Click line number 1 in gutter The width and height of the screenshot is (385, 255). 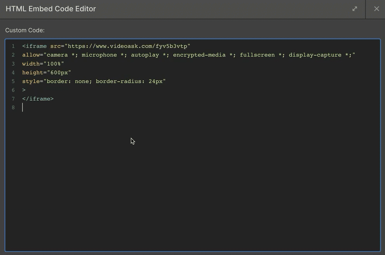pyautogui.click(x=13, y=46)
